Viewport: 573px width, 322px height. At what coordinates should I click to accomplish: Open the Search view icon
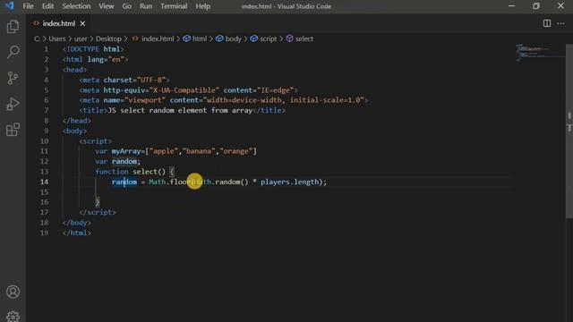click(x=13, y=52)
